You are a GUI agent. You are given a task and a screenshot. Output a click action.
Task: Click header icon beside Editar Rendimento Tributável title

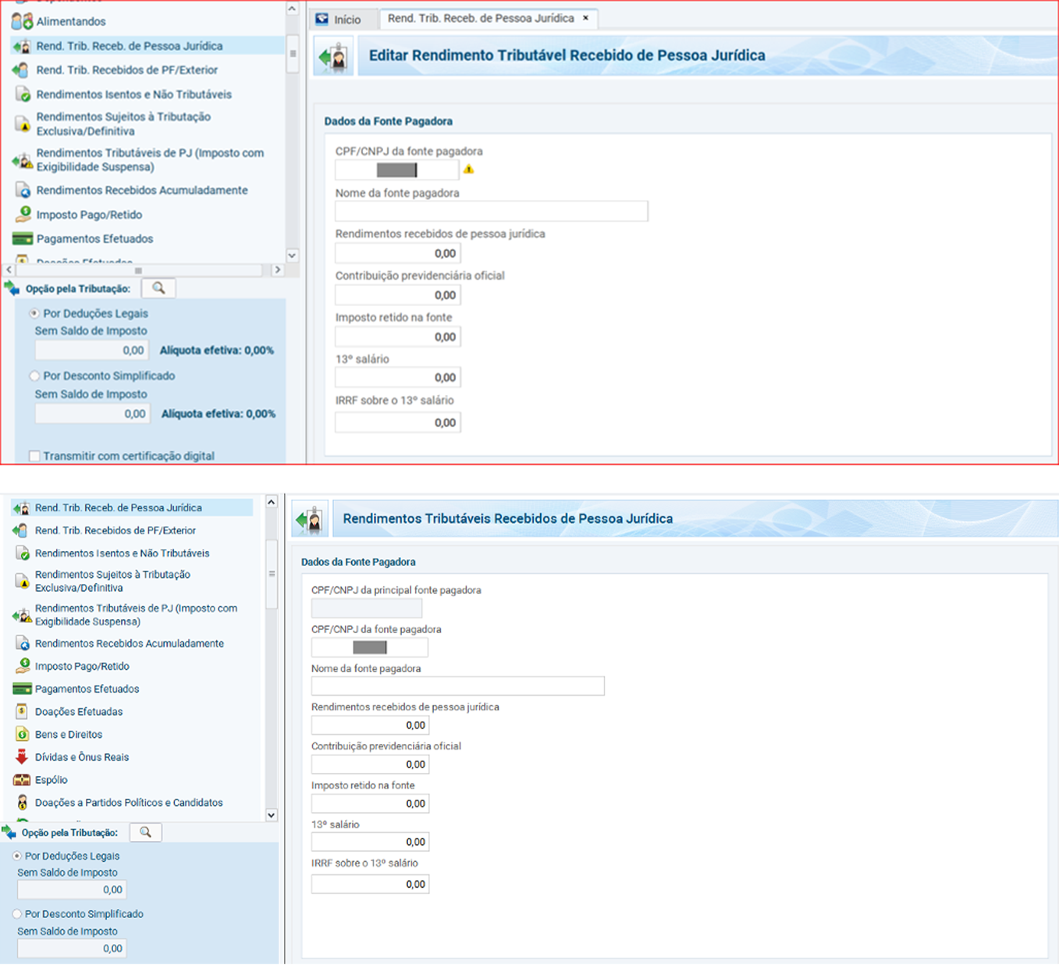pos(333,57)
